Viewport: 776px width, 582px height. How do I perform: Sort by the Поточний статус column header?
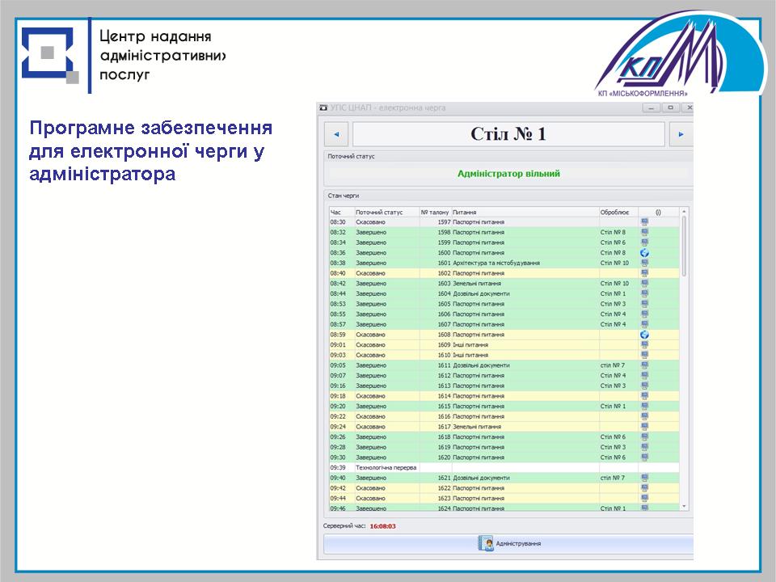tap(386, 212)
